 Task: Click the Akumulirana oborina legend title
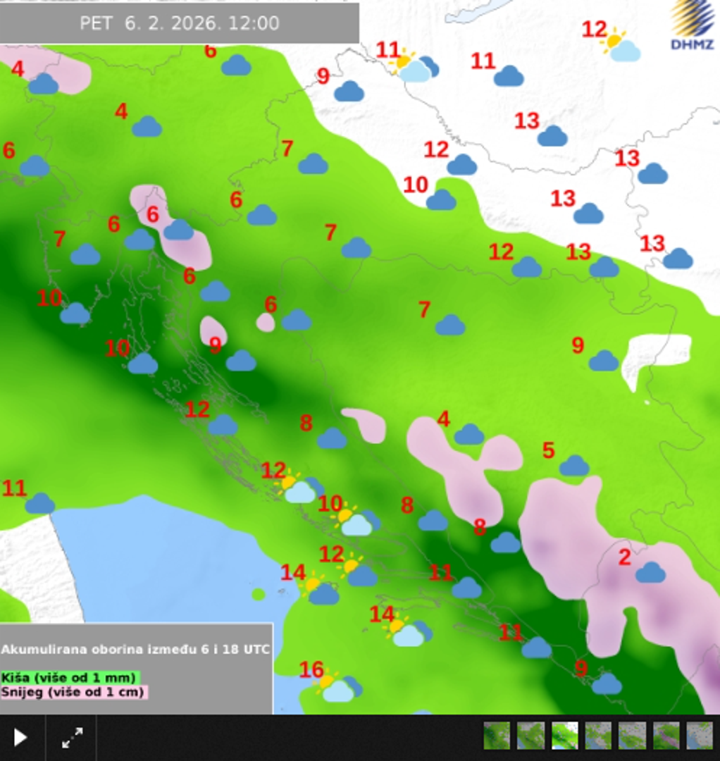click(x=135, y=649)
